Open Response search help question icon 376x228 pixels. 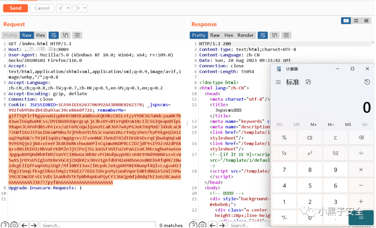point(193,225)
